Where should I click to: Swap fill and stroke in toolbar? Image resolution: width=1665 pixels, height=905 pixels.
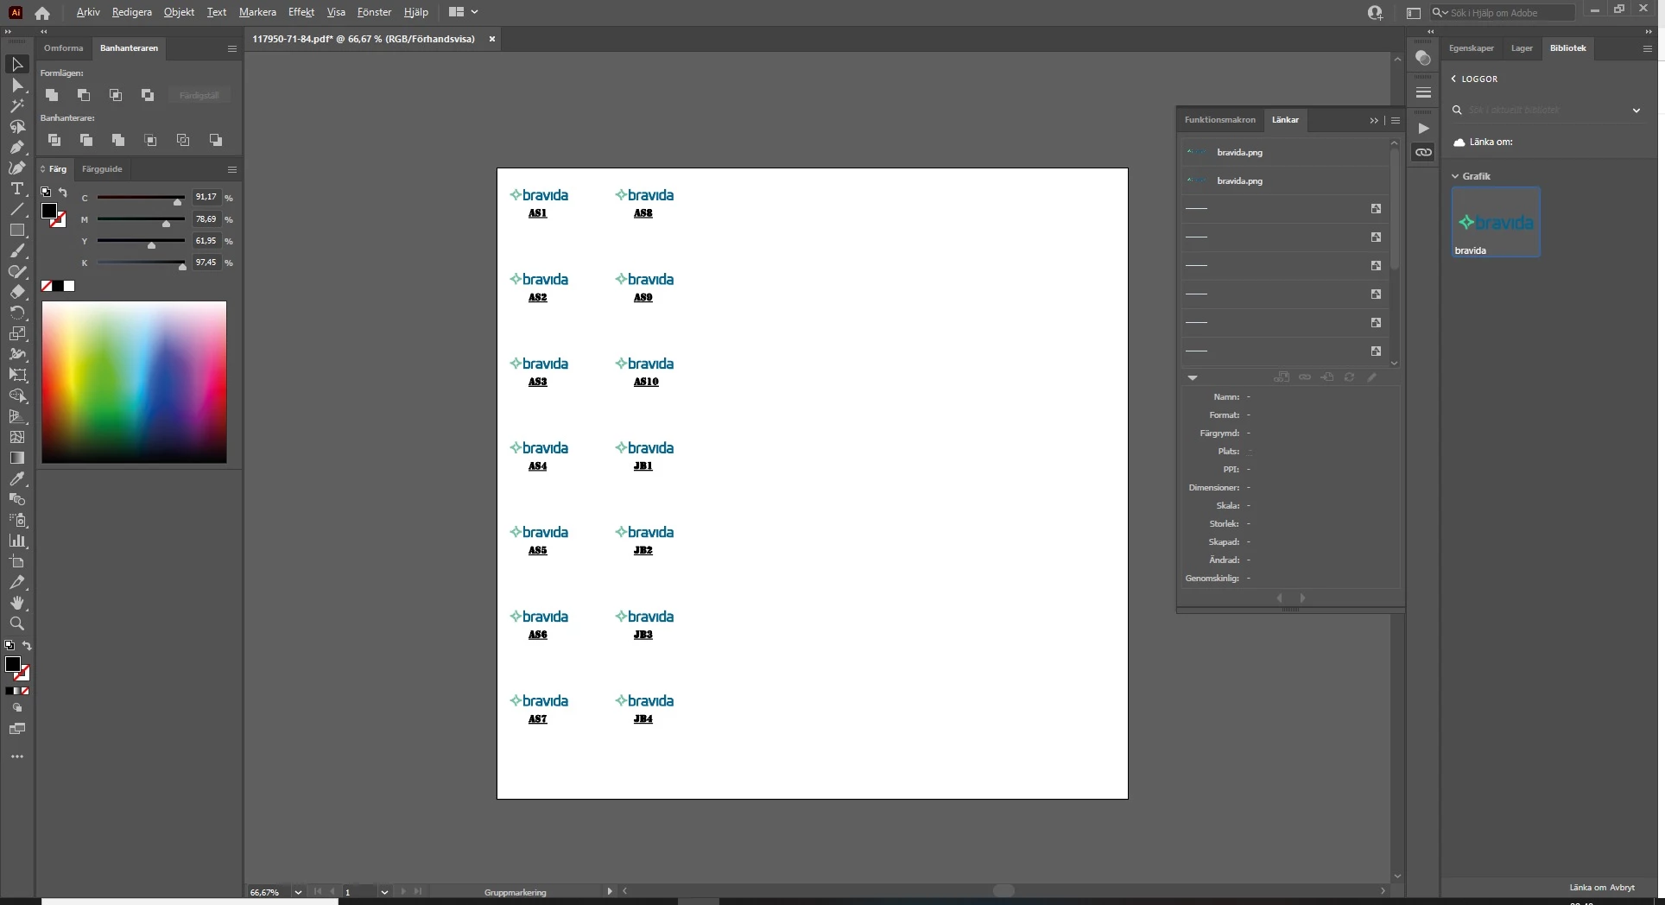coord(27,646)
